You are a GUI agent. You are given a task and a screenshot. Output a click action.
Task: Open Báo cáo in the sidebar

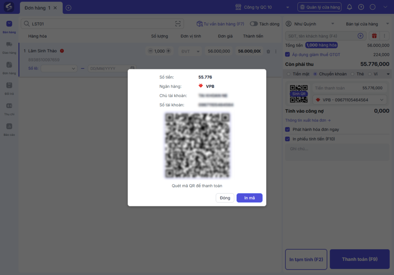point(9,130)
